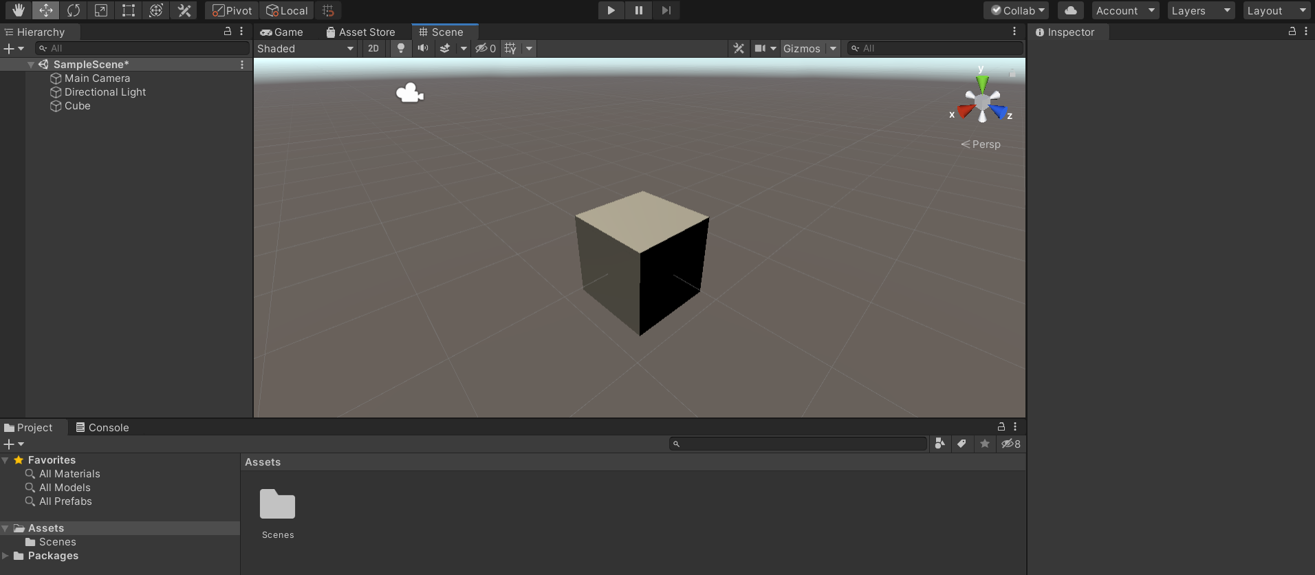1315x575 pixels.
Task: Select the Move tool
Action: click(x=46, y=10)
